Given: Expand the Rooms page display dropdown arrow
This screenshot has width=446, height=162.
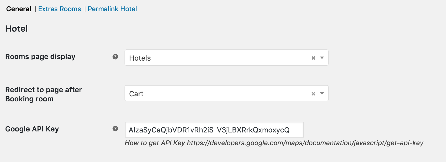Looking at the screenshot, I should pyautogui.click(x=322, y=58).
